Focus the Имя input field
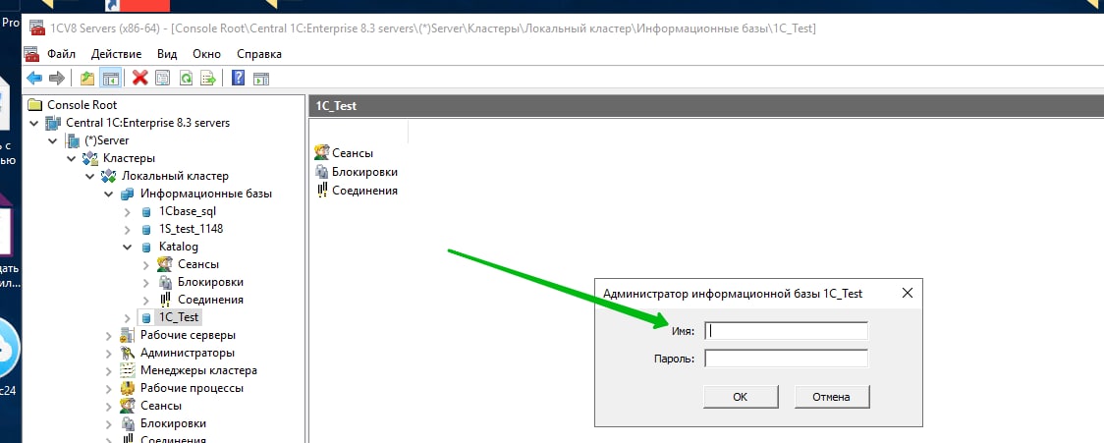Image resolution: width=1104 pixels, height=443 pixels. 787,331
